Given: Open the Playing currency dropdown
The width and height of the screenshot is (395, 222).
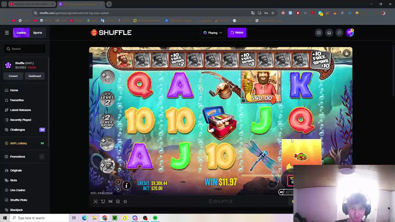Looking at the screenshot, I should pos(213,33).
